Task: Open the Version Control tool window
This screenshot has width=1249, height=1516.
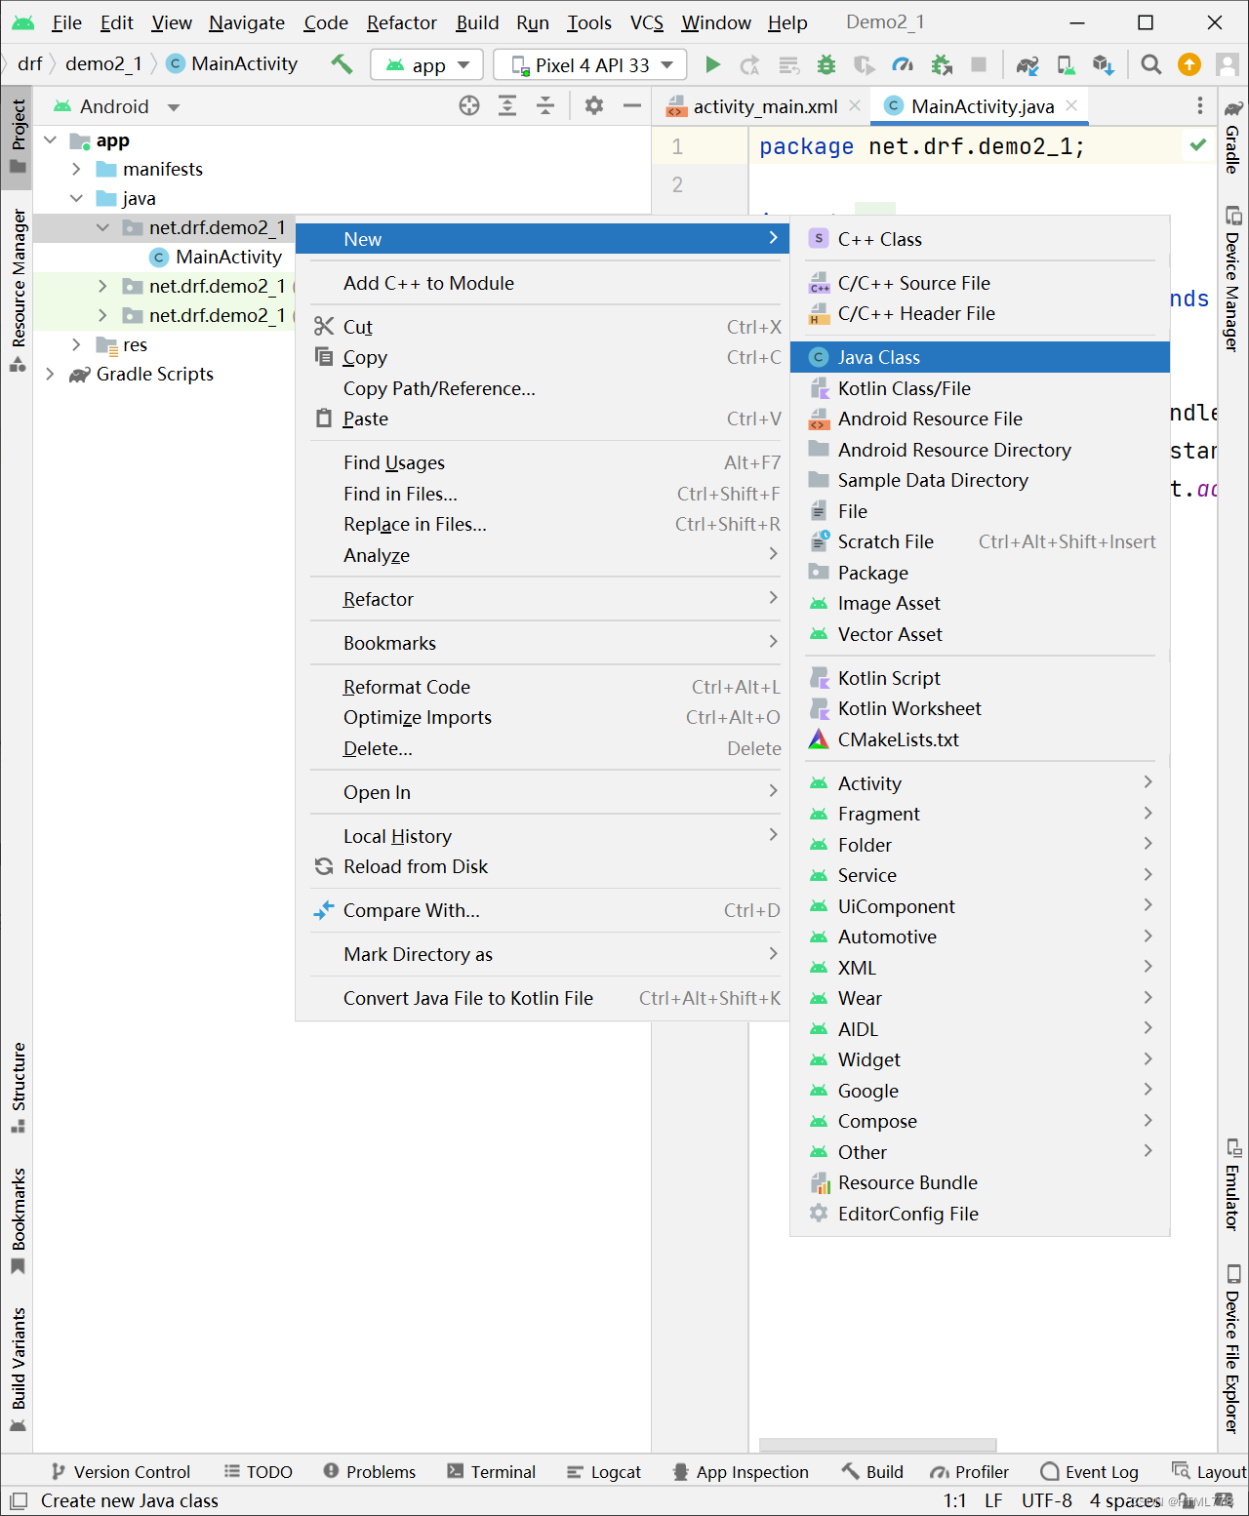Action: click(x=120, y=1472)
